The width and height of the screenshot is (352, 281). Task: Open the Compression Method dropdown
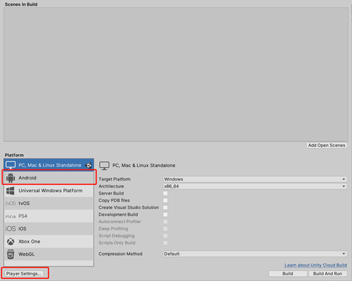coord(255,254)
